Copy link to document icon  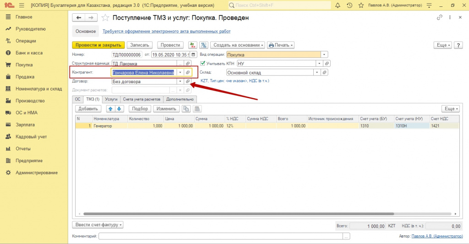pos(439,17)
